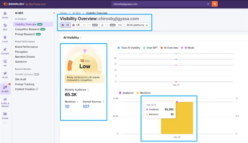Screen dimensions: 248x143
Task: Select the AI SEO sparkle icon
Action: (x=5, y=87)
